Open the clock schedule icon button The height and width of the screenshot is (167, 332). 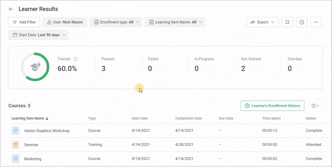click(x=302, y=22)
